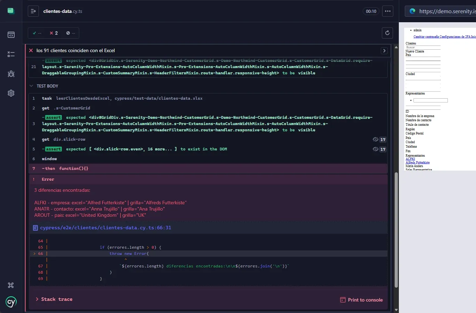Click the command log scrollbar thumb

tap(396, 230)
